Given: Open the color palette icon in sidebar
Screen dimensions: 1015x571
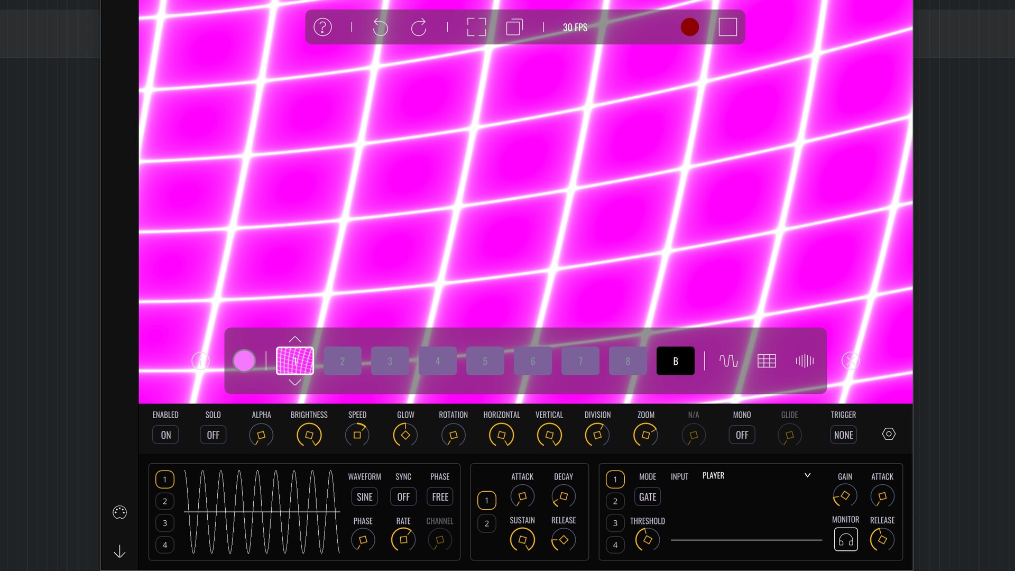Looking at the screenshot, I should click(x=119, y=512).
